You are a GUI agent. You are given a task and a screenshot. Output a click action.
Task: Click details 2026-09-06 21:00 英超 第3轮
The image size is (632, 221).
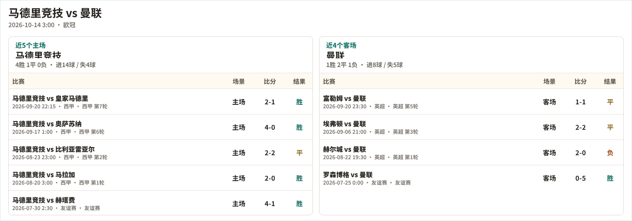pos(370,132)
